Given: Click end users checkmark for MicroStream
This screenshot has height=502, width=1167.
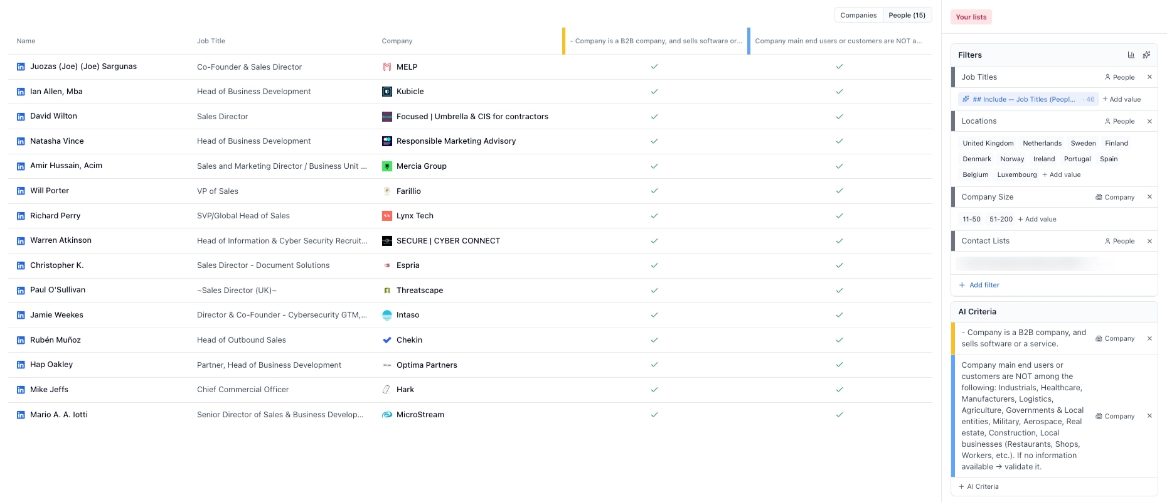Looking at the screenshot, I should coord(839,415).
